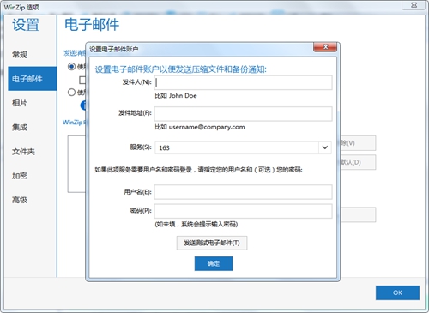Switch to the 集成 settings section

(20, 127)
